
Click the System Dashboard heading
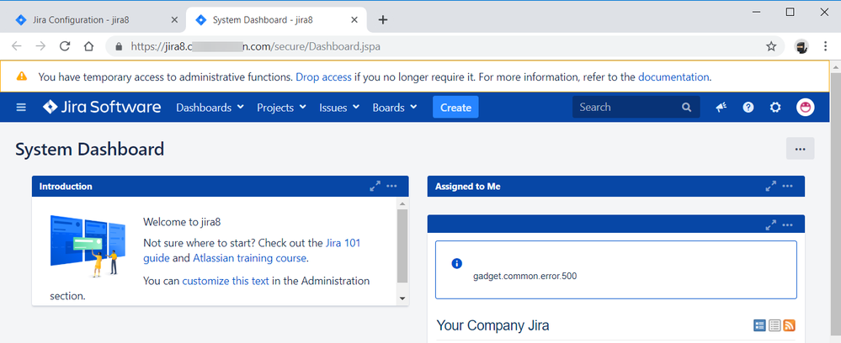click(x=89, y=149)
